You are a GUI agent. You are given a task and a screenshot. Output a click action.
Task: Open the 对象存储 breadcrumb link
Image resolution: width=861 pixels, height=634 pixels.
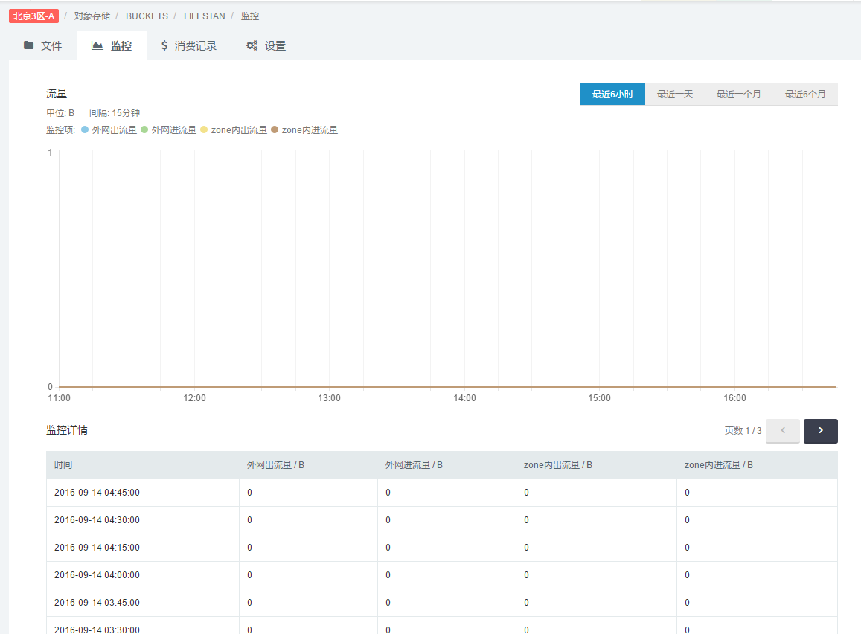[x=92, y=16]
